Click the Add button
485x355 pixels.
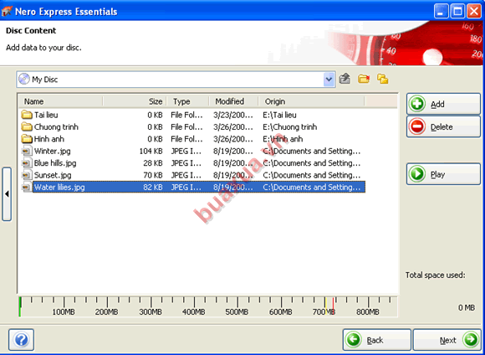coord(443,104)
